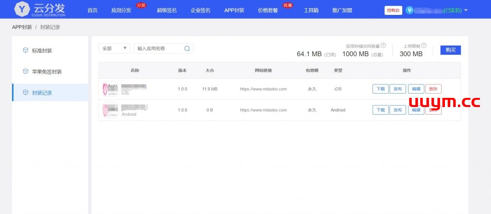
Task: Download the iOS package row
Action: pyautogui.click(x=380, y=89)
